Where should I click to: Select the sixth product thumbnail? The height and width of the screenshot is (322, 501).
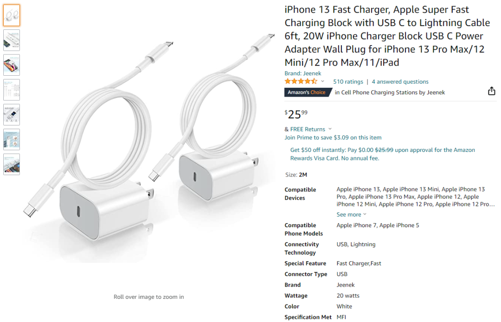(x=12, y=139)
